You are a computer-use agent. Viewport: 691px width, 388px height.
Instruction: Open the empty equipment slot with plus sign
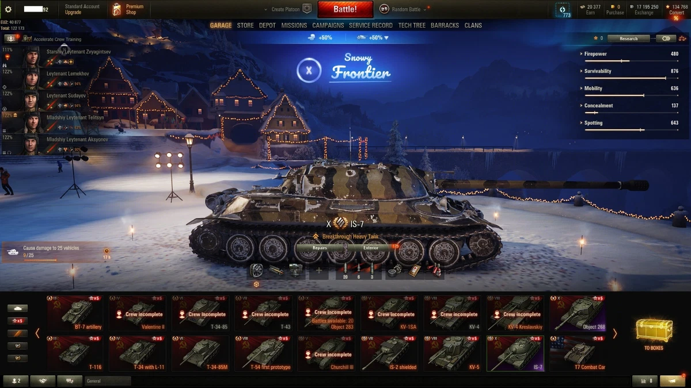[x=318, y=270]
